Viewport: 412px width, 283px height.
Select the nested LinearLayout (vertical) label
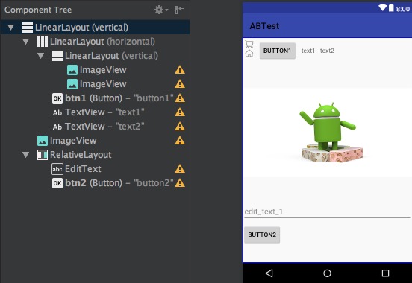(x=111, y=56)
